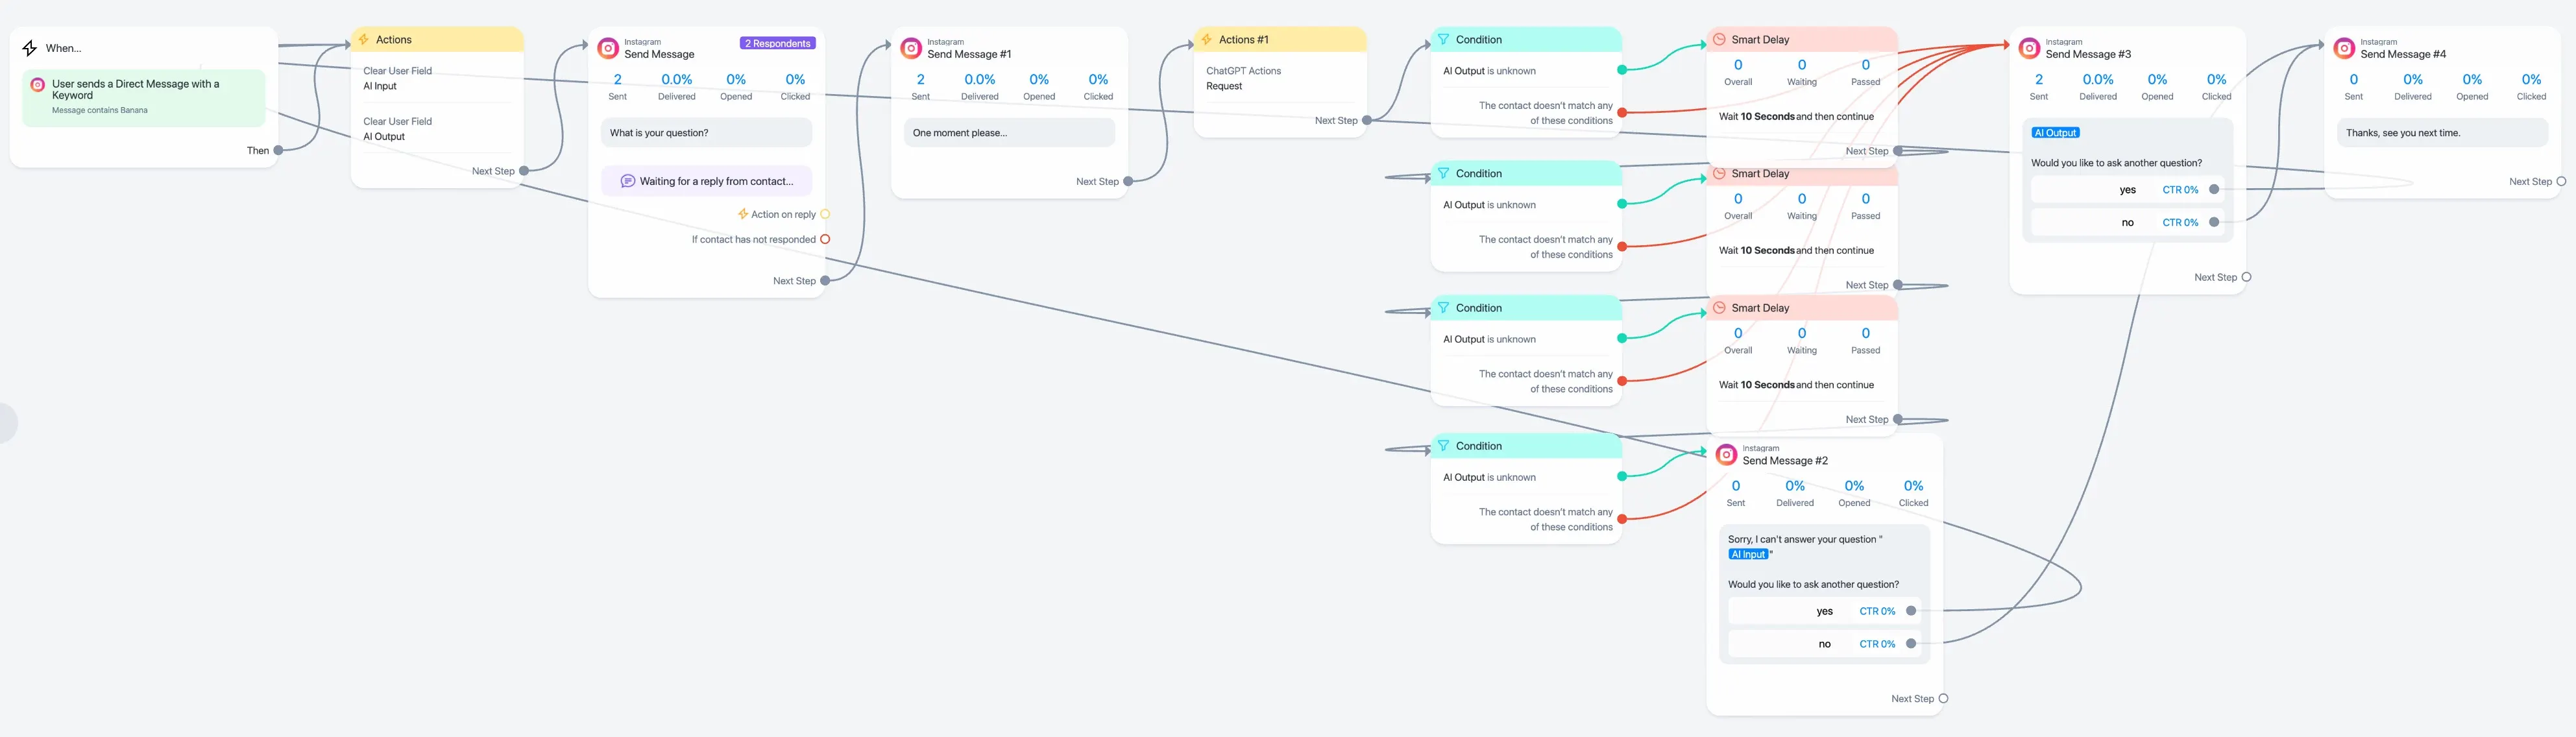Open the What is your question? message field
The image size is (2576, 737).
[x=706, y=133]
